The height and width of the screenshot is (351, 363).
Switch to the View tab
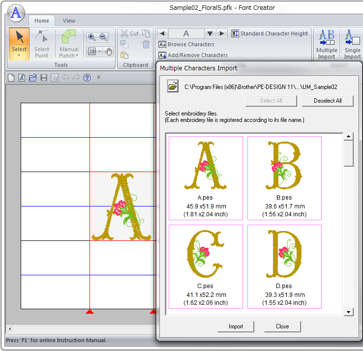coord(69,21)
